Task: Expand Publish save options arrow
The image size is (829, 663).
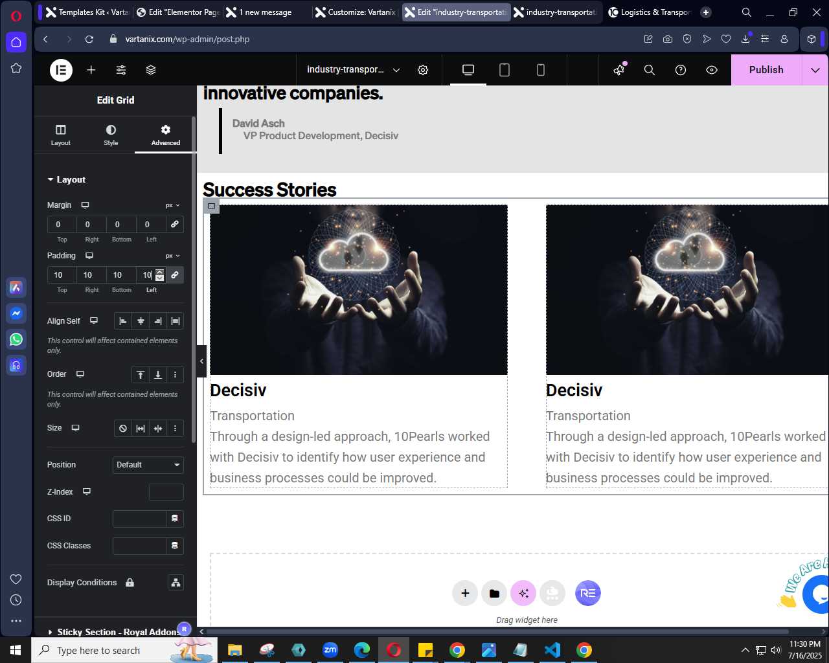Action: pos(815,70)
